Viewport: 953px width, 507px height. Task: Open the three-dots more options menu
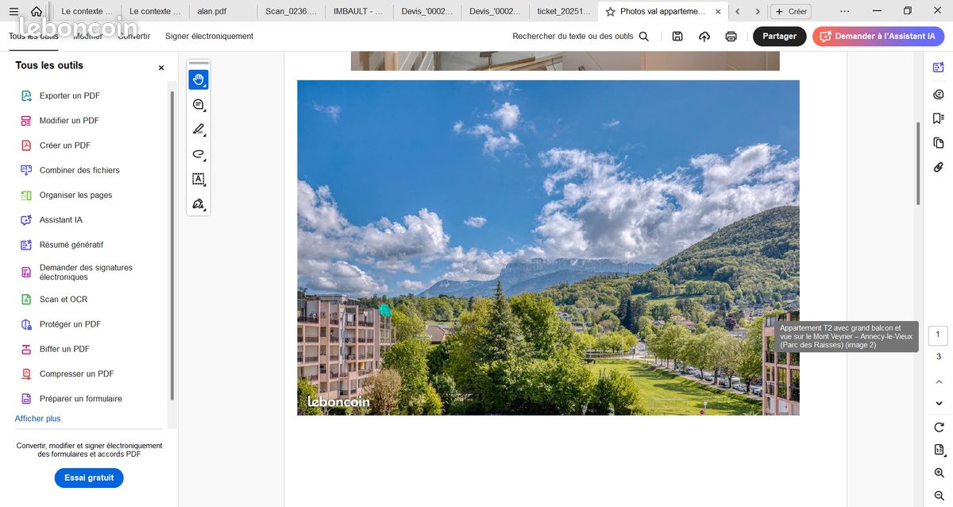(844, 11)
